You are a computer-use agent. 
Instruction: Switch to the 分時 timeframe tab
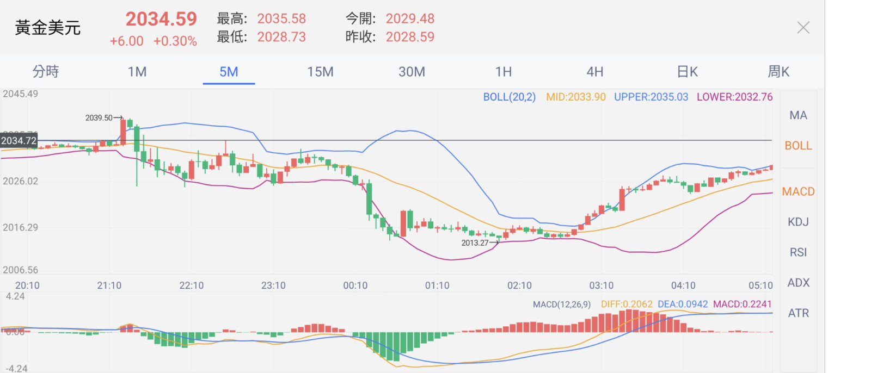click(x=46, y=72)
